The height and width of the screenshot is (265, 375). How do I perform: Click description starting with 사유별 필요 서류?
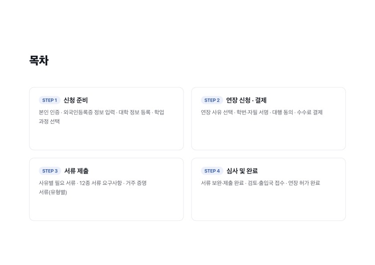point(93,188)
